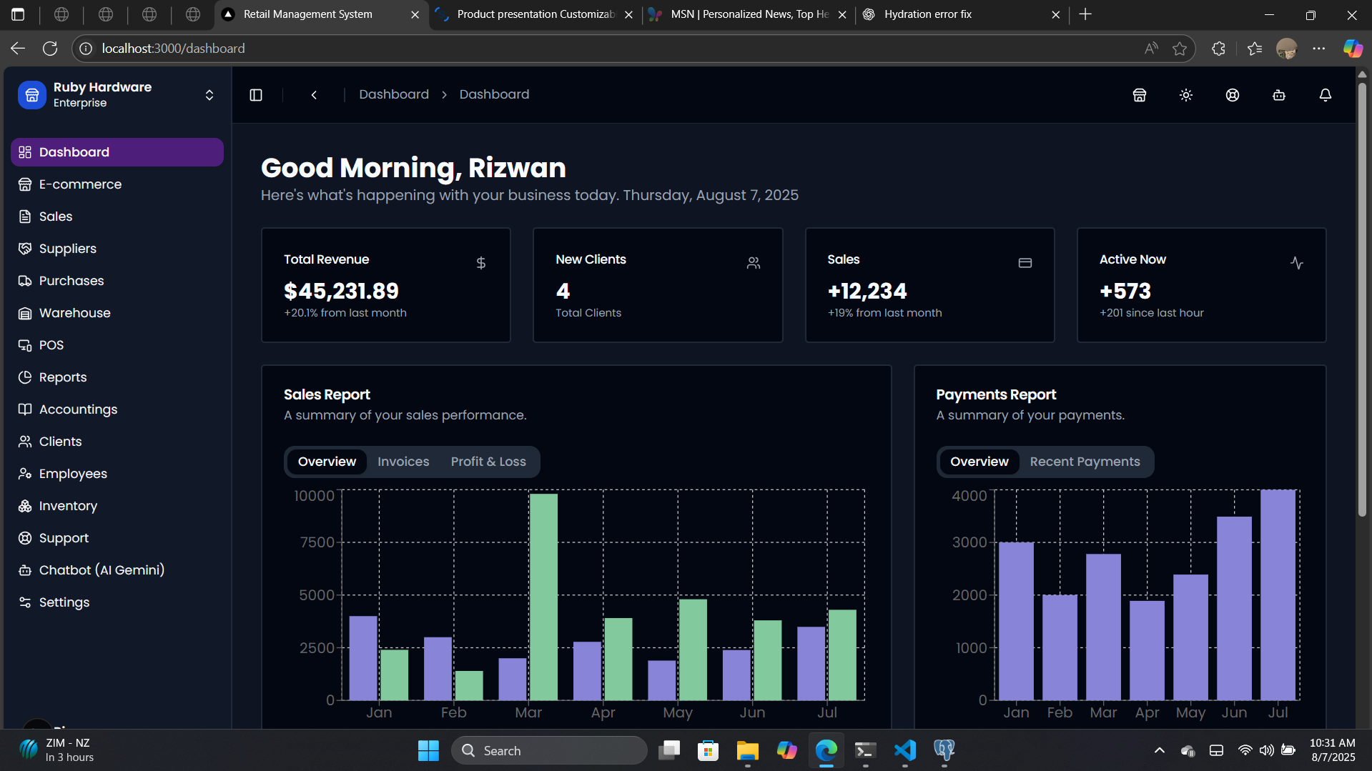Image resolution: width=1372 pixels, height=771 pixels.
Task: Open Purchases section
Action: click(x=117, y=281)
